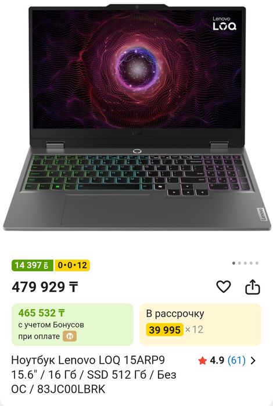Image resolution: width=273 pixels, height=406 pixels.
Task: Open reviews via the chevron arrow next to (61)
Action: point(253,361)
